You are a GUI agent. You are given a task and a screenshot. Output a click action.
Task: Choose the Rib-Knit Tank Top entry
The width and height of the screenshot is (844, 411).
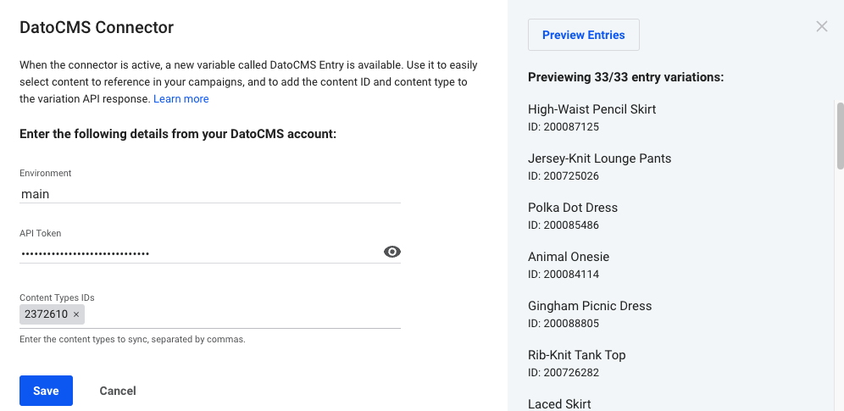[x=576, y=364]
